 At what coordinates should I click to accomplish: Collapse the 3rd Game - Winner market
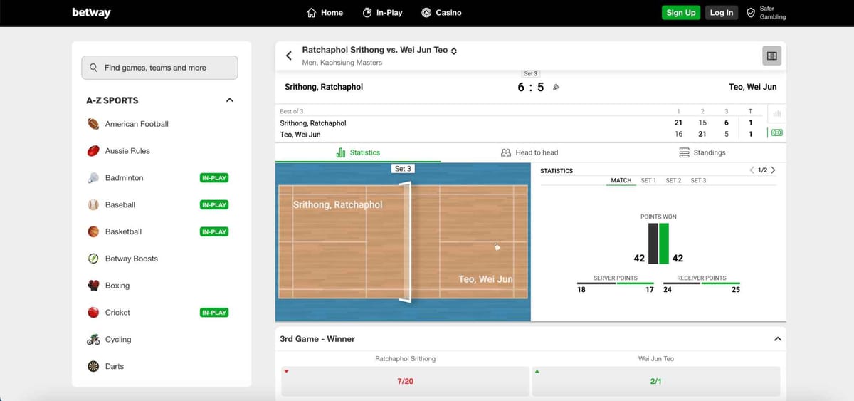click(x=776, y=339)
